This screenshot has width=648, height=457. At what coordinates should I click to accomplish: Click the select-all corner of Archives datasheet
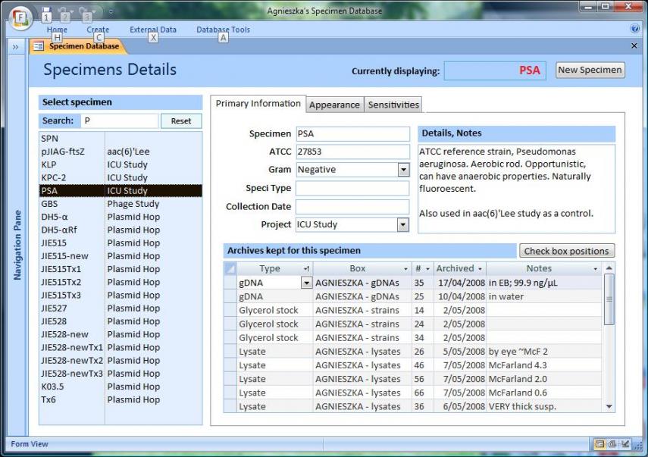pyautogui.click(x=230, y=268)
